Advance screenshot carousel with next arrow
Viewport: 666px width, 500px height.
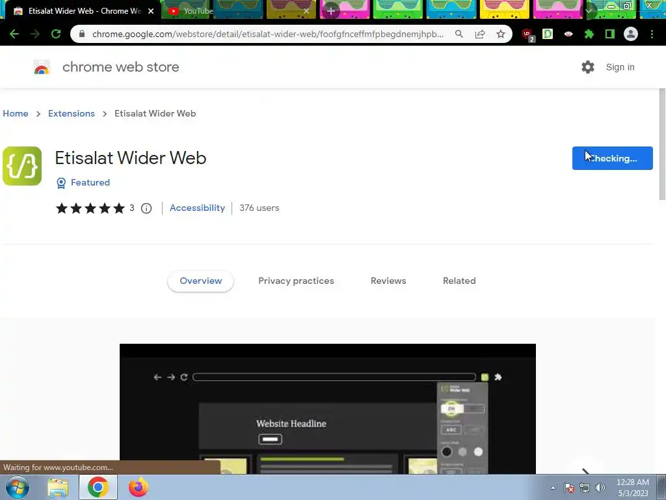[x=585, y=471]
